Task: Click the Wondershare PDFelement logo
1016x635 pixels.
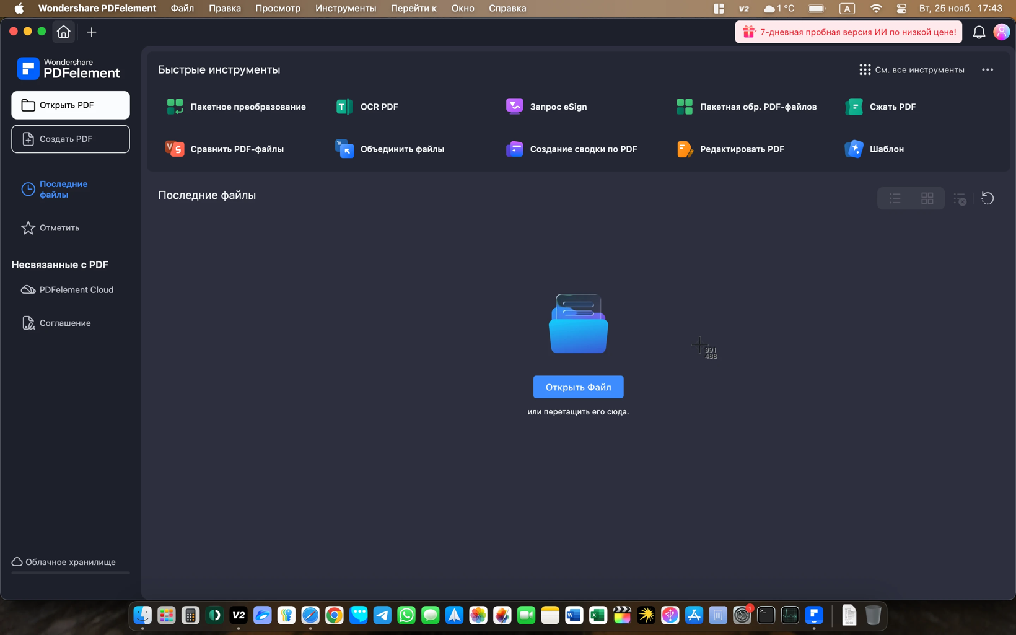Action: pyautogui.click(x=69, y=68)
